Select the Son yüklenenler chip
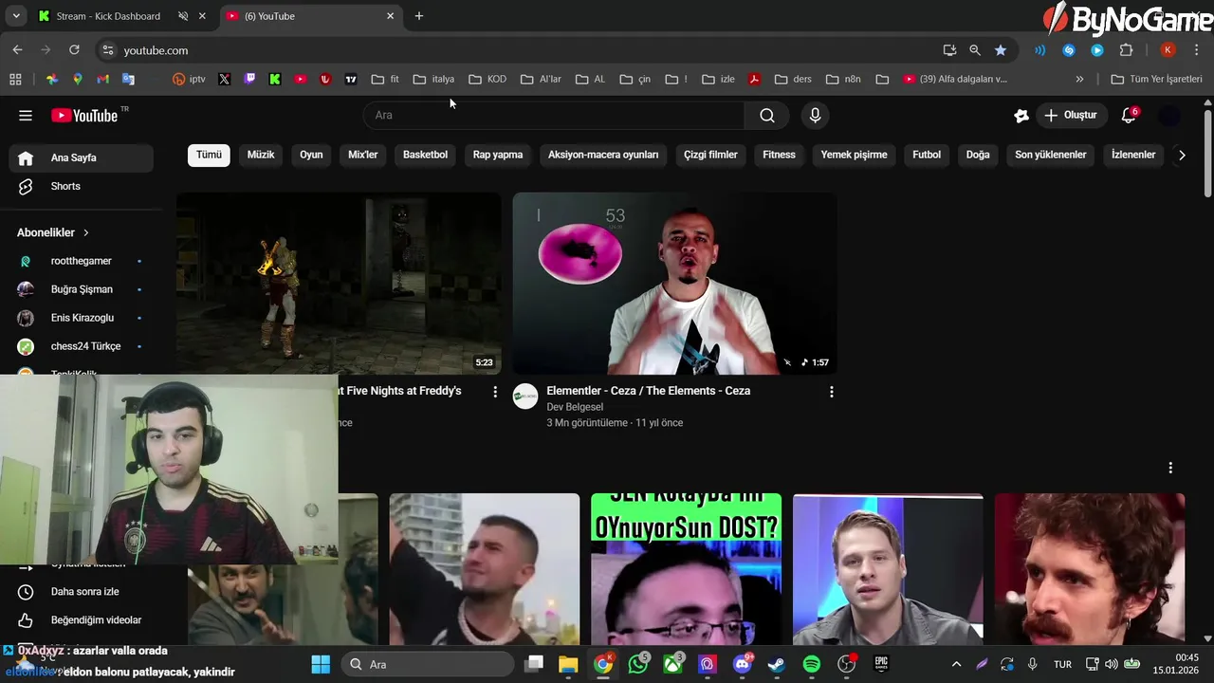 [x=1051, y=155]
